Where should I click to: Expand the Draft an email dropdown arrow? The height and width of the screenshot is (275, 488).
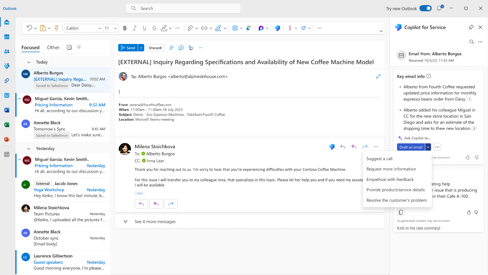point(428,147)
